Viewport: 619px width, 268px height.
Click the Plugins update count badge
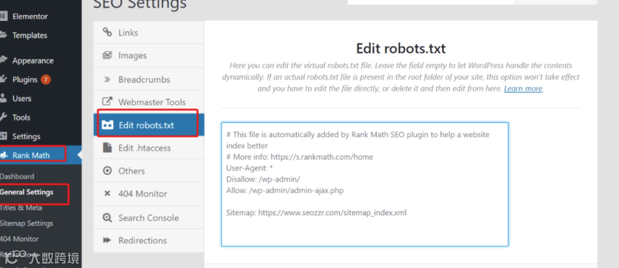click(46, 79)
